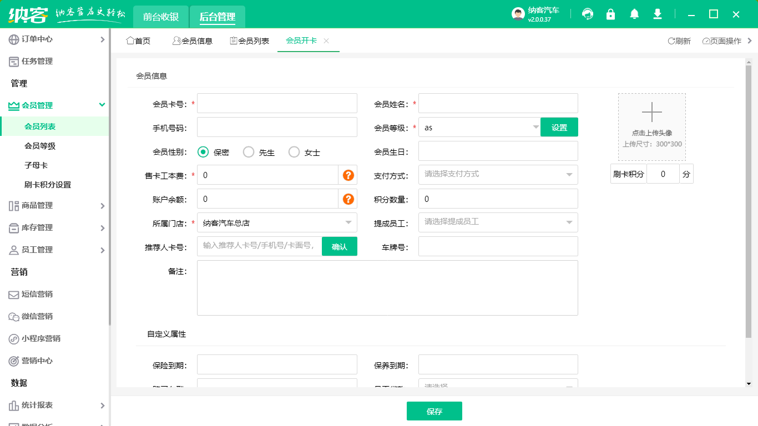
Task: Click the 设置 button beside 会员等级
Action: (559, 126)
